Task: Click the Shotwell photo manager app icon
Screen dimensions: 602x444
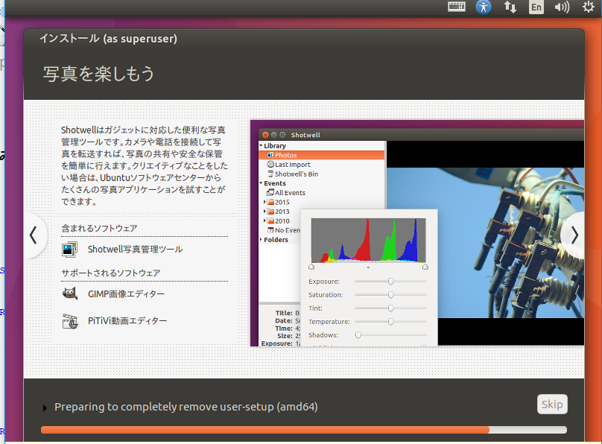Action: pyautogui.click(x=69, y=250)
